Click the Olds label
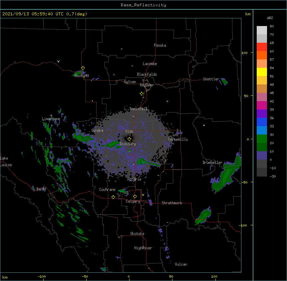 pos(129,131)
